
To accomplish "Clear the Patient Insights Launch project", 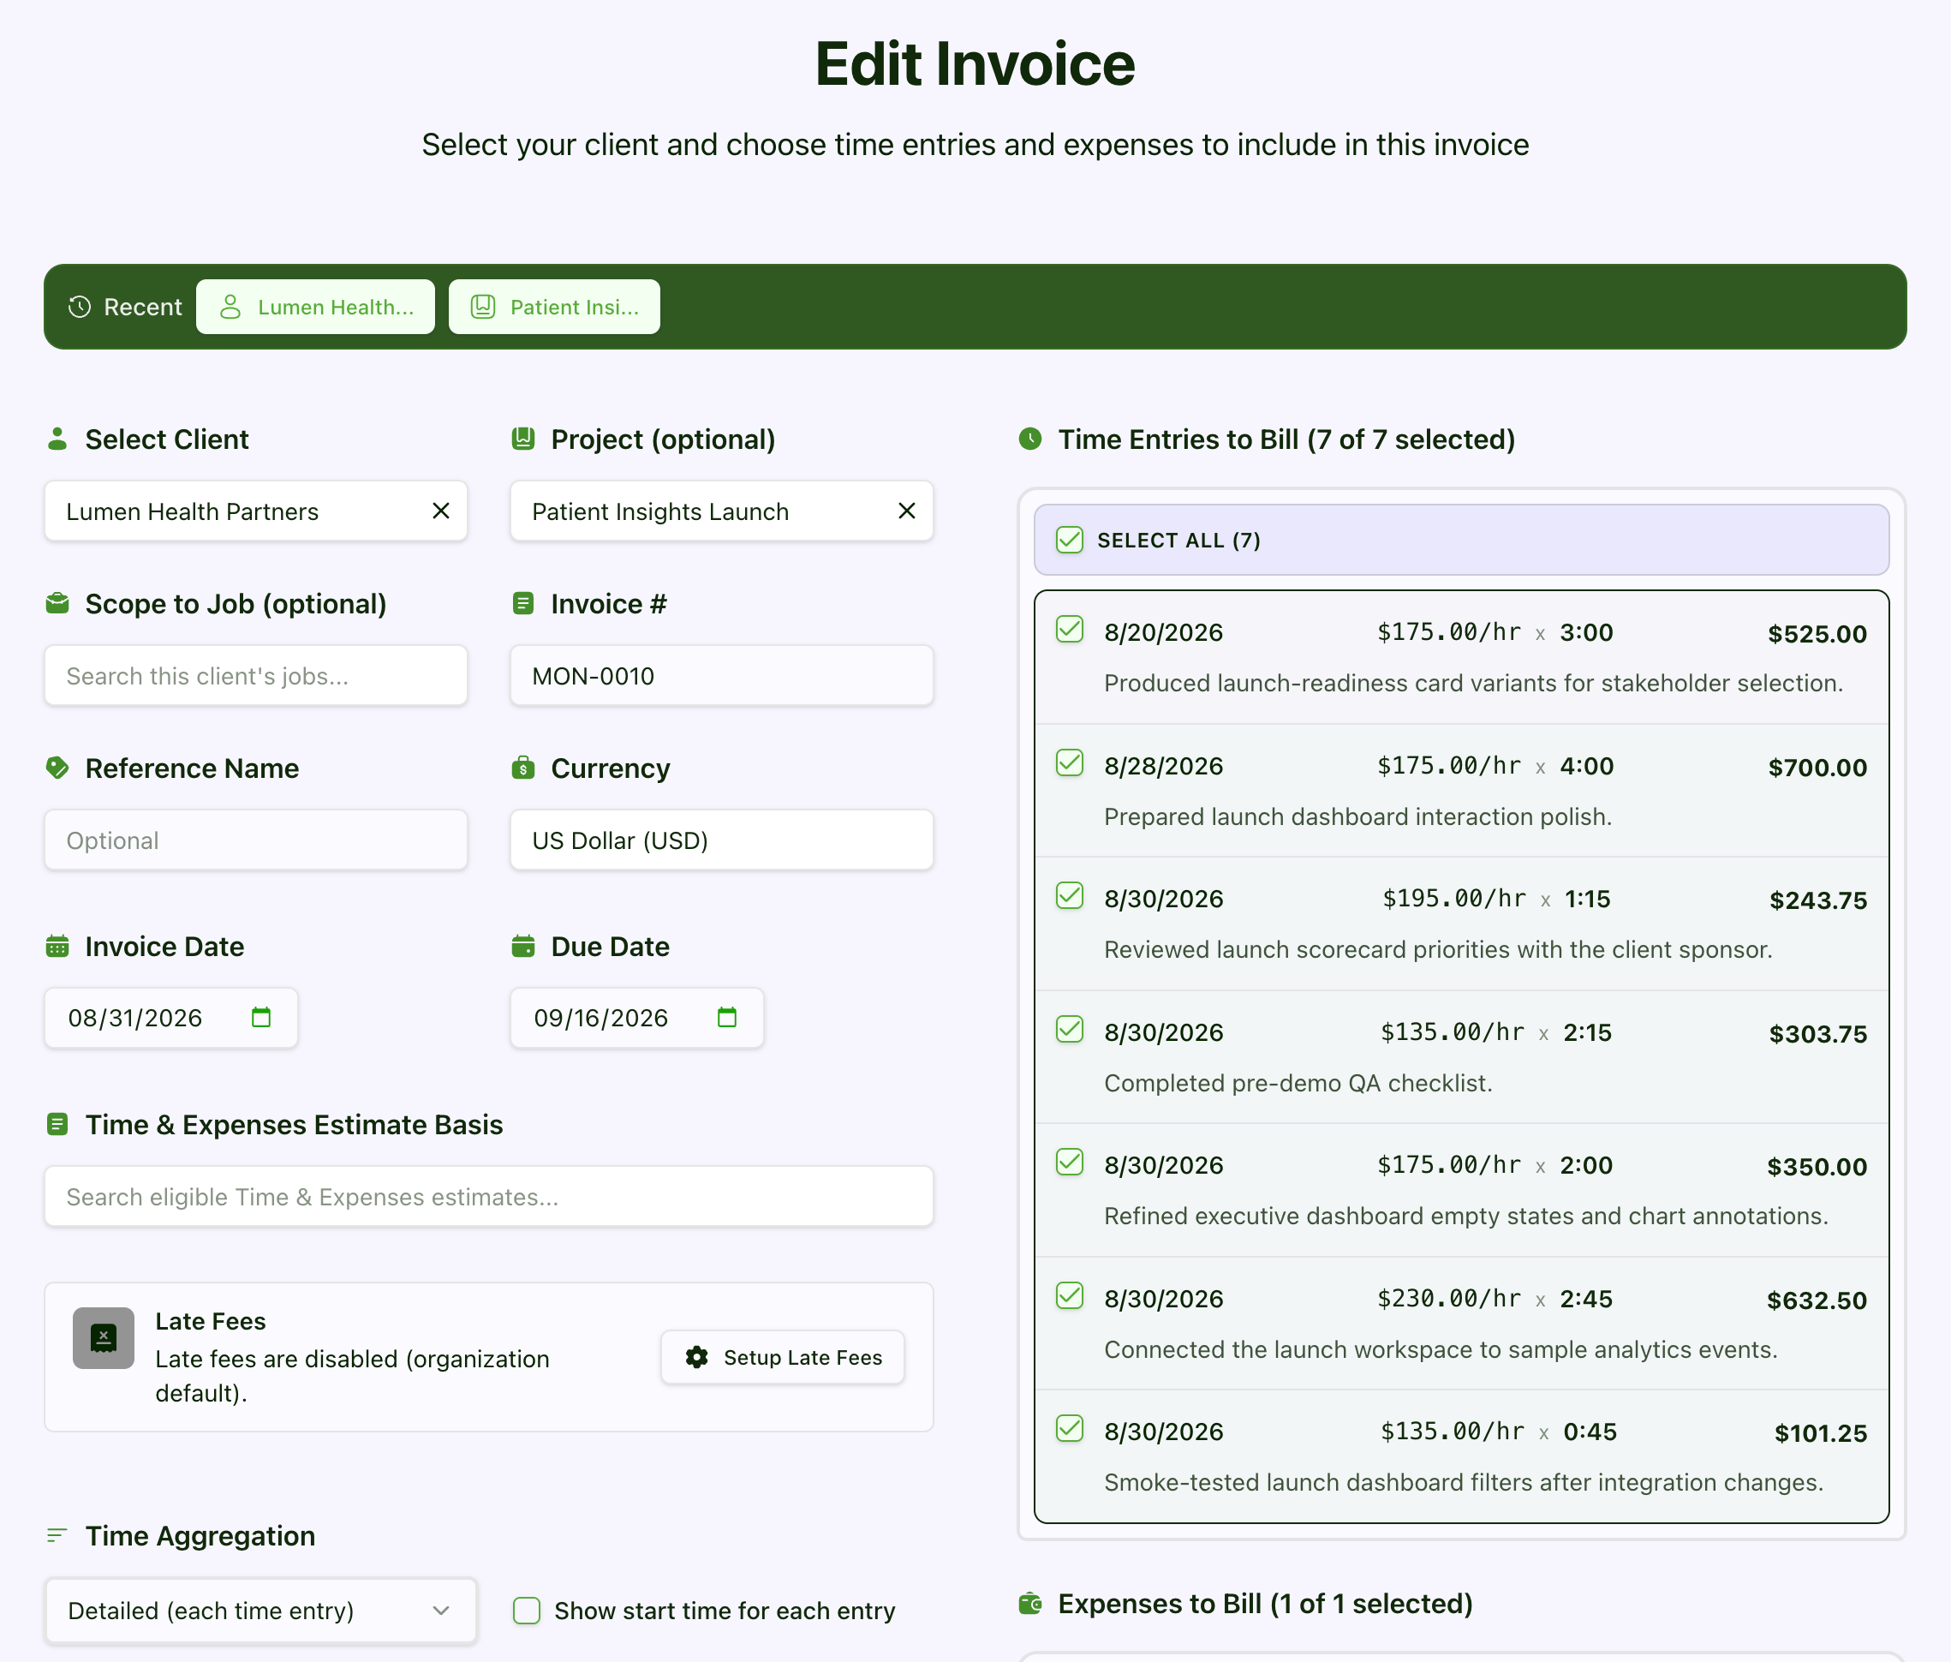I will coord(907,511).
